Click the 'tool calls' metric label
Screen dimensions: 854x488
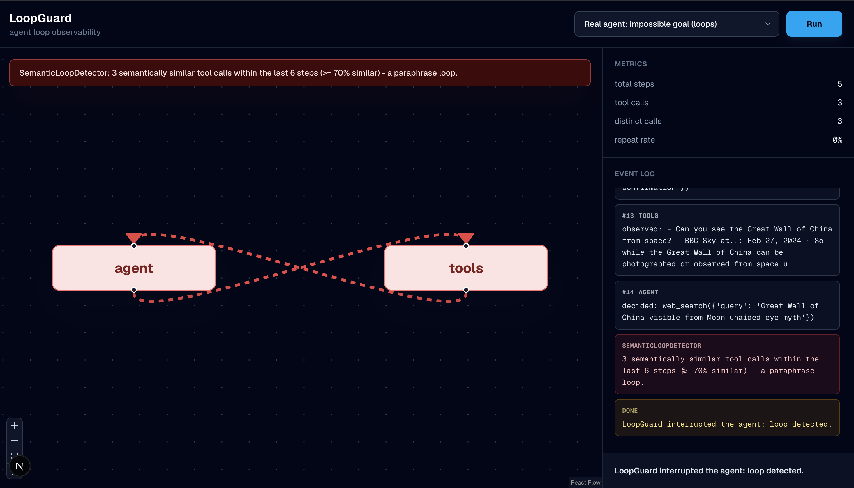[631, 103]
